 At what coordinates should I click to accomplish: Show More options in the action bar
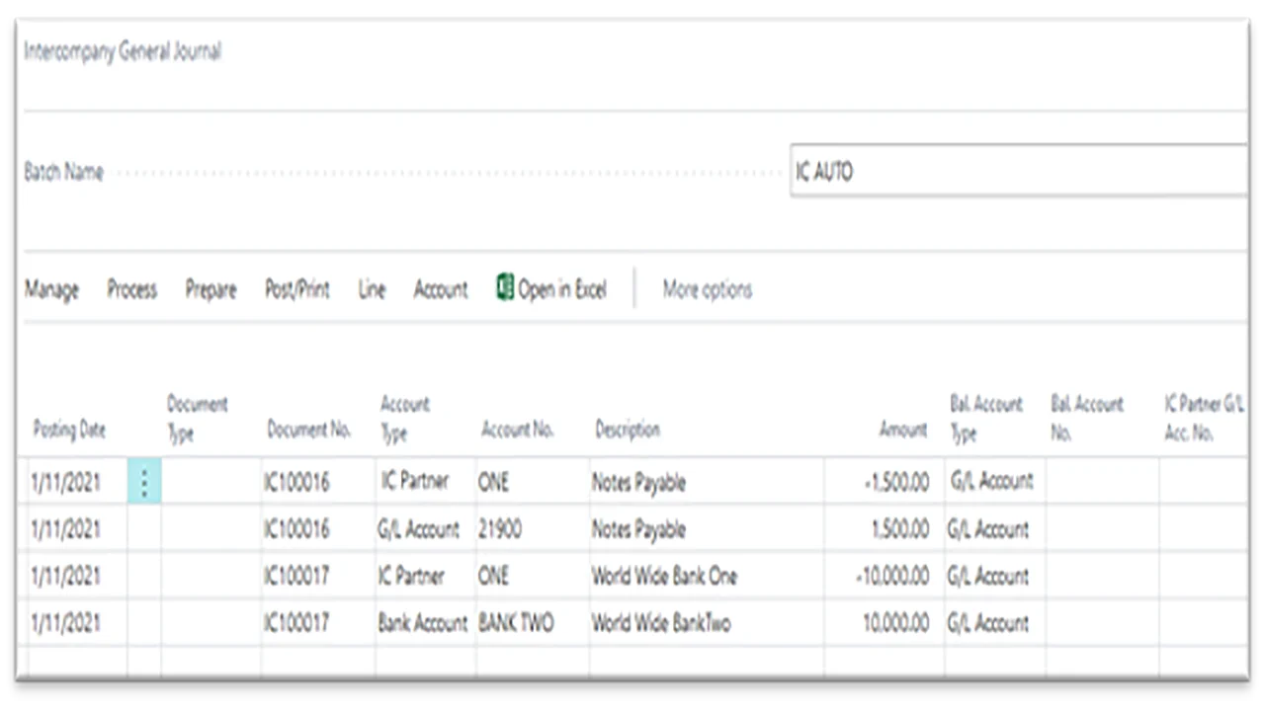[x=708, y=290]
